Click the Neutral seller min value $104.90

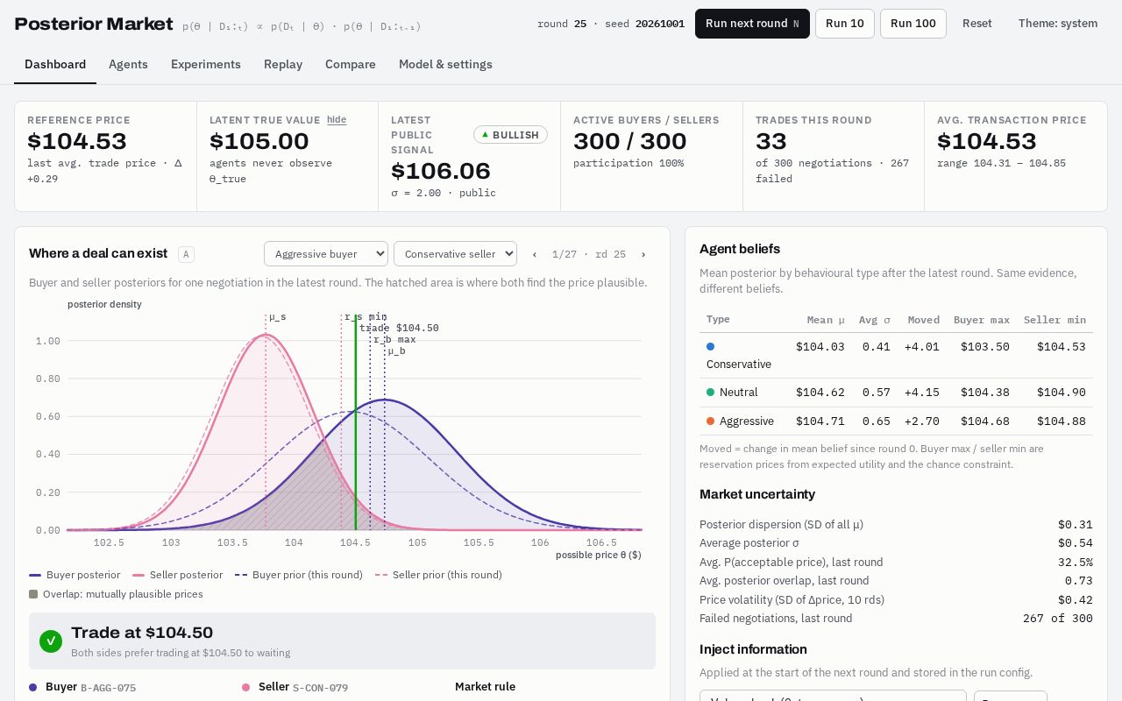pos(1062,393)
